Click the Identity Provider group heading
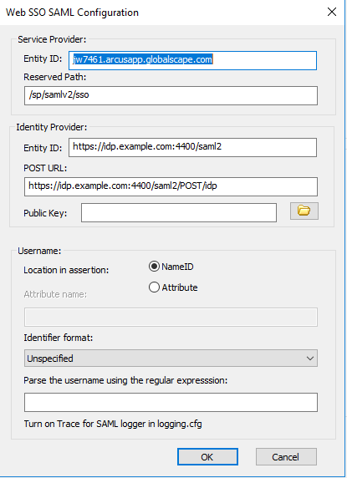This screenshot has width=347, height=478. point(52,127)
